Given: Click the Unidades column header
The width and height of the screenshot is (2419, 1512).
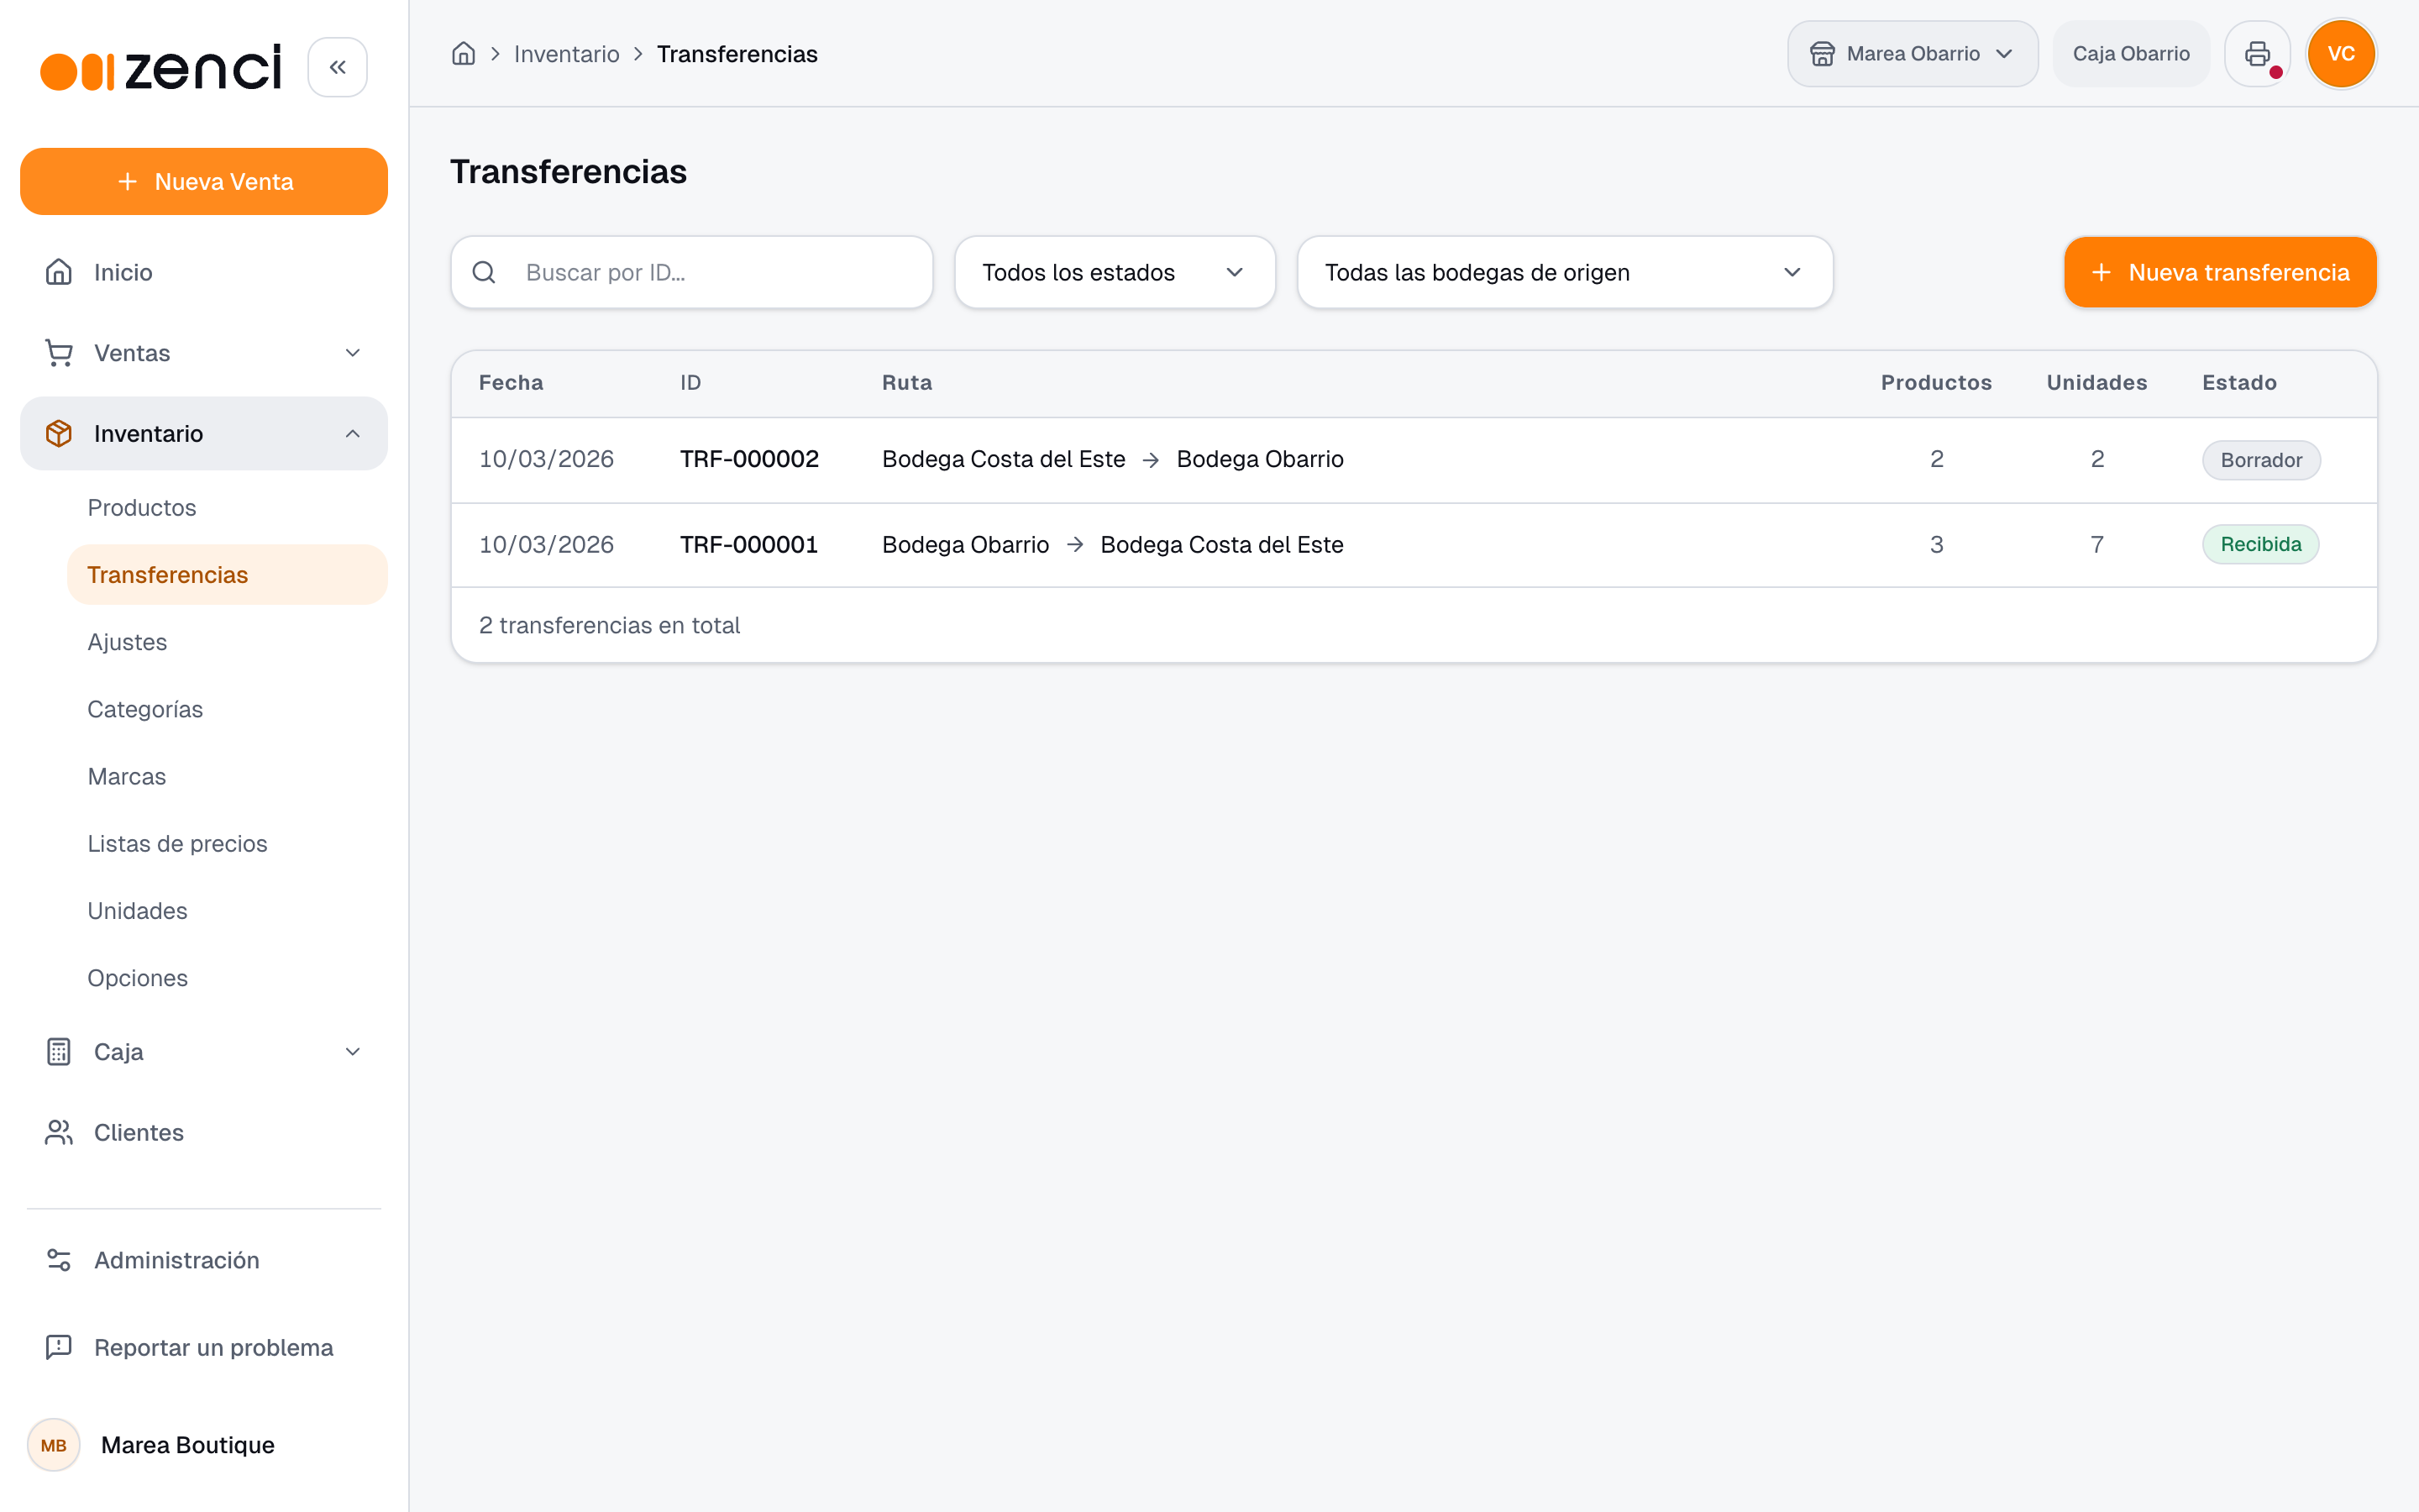Looking at the screenshot, I should (2096, 383).
